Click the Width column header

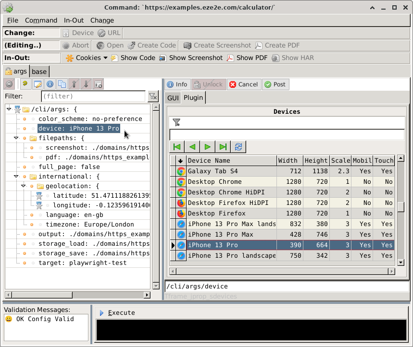pyautogui.click(x=290, y=161)
